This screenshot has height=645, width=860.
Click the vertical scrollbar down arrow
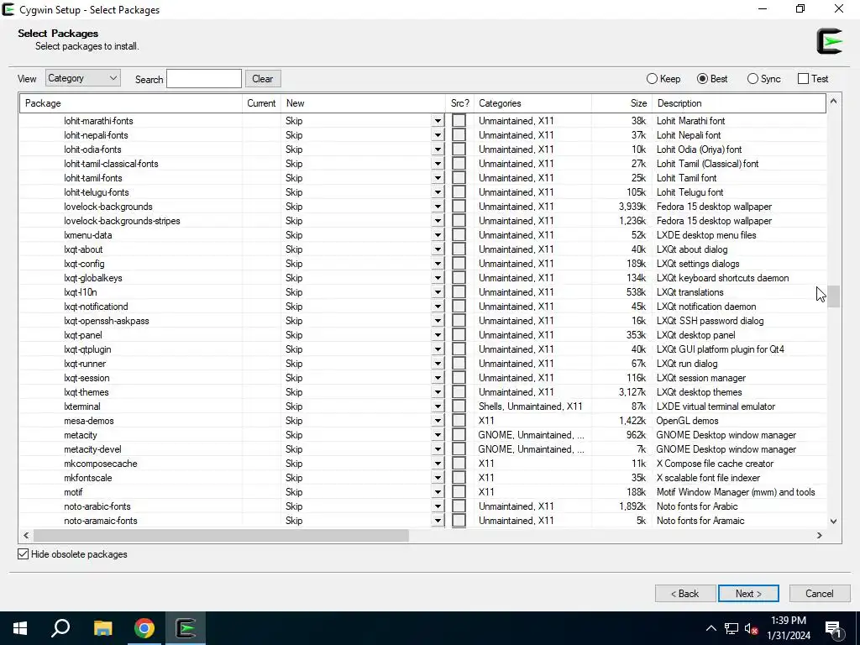click(x=834, y=521)
